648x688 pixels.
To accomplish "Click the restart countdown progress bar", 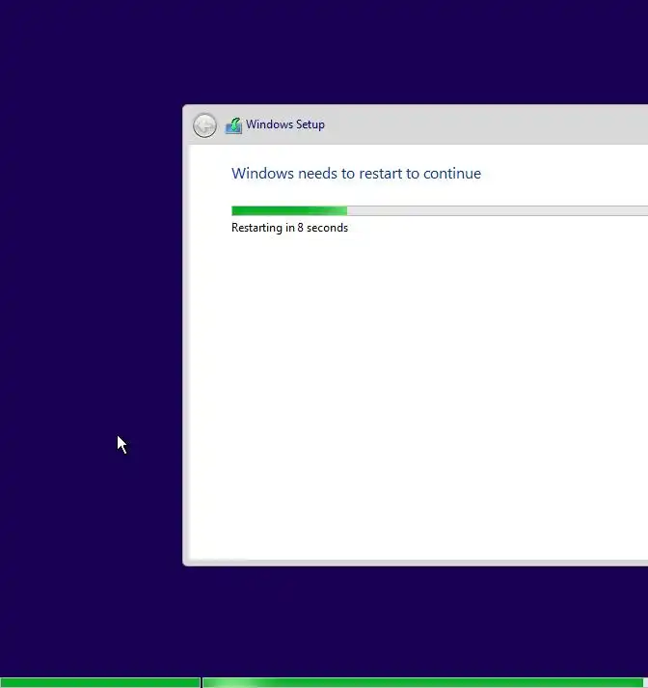I will [x=440, y=211].
